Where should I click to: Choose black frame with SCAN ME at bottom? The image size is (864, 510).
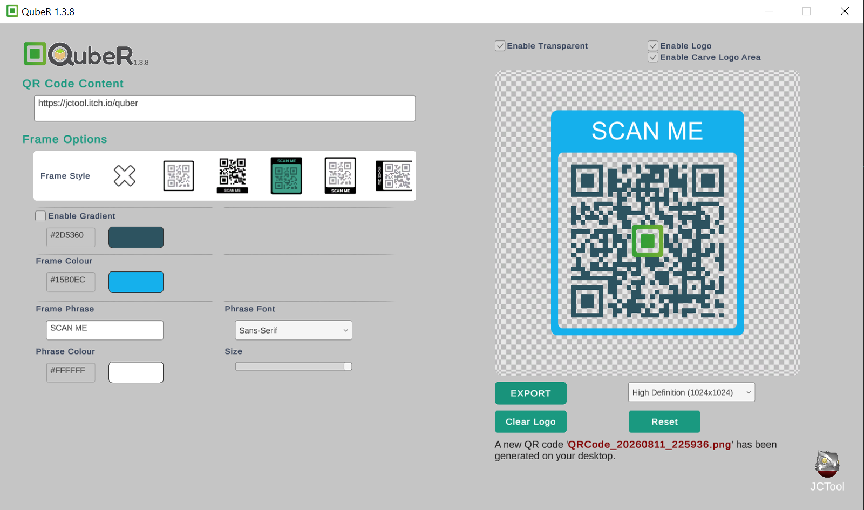tap(341, 175)
